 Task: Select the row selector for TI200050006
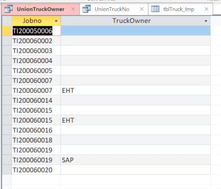click(7, 31)
